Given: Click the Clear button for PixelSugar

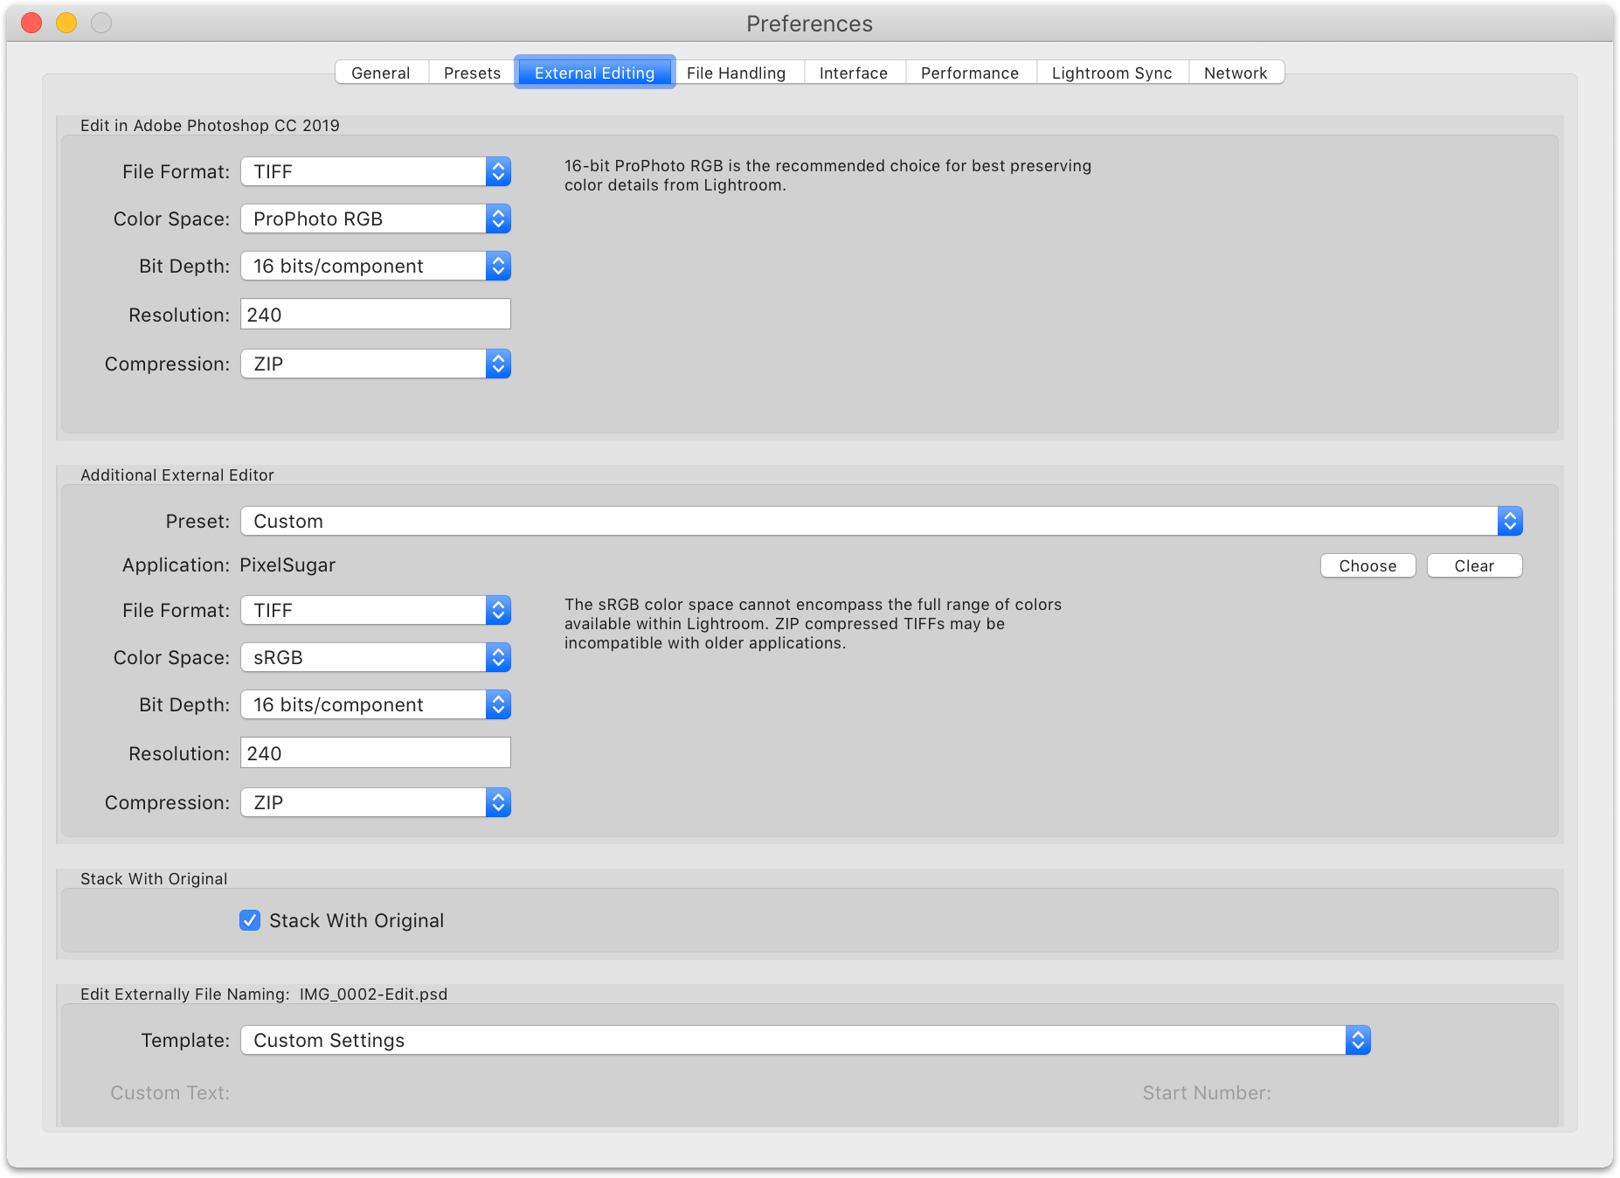Looking at the screenshot, I should [x=1474, y=565].
